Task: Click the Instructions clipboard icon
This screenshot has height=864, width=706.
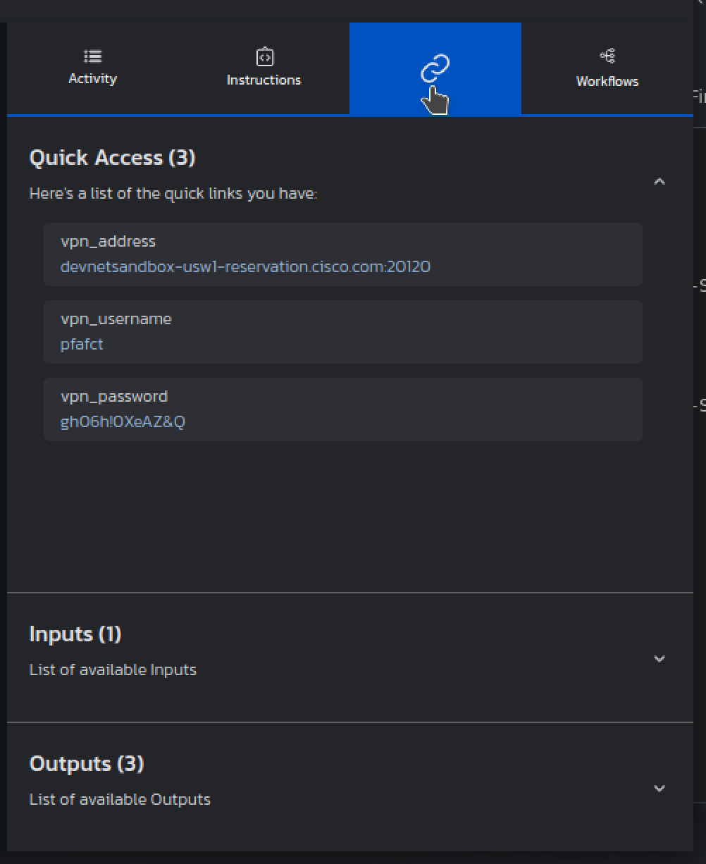Action: [x=264, y=56]
